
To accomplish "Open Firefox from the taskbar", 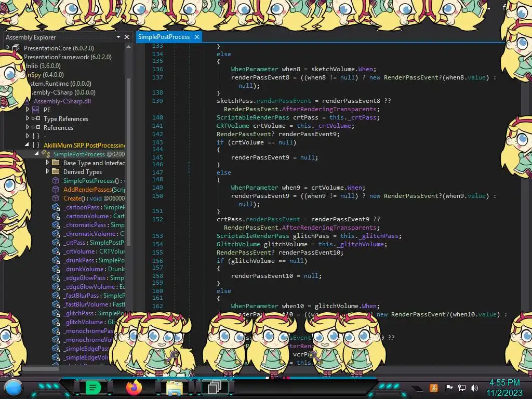I will [x=134, y=388].
